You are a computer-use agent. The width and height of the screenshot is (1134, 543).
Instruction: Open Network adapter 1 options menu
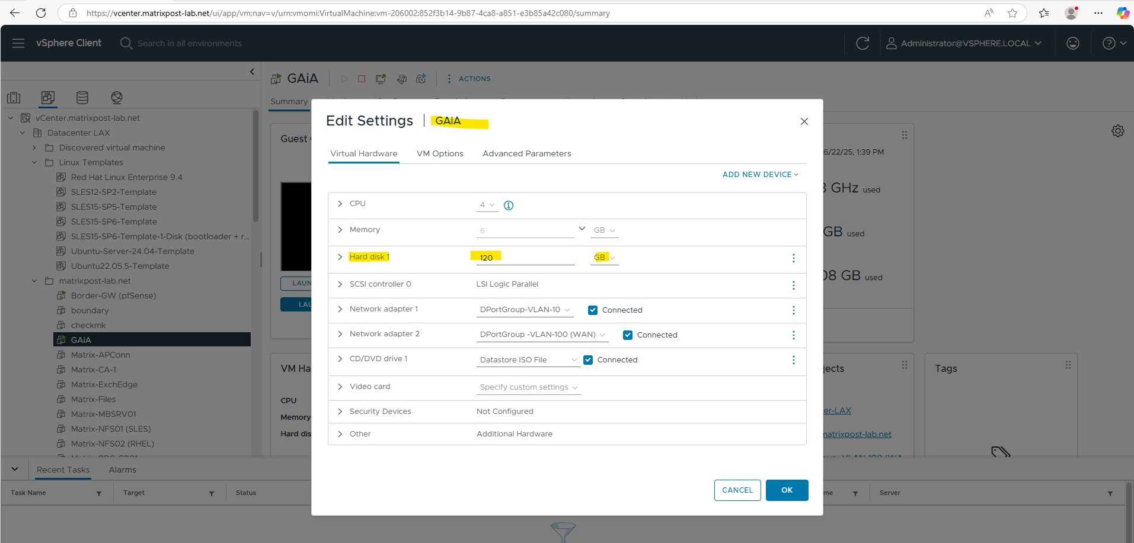click(794, 310)
